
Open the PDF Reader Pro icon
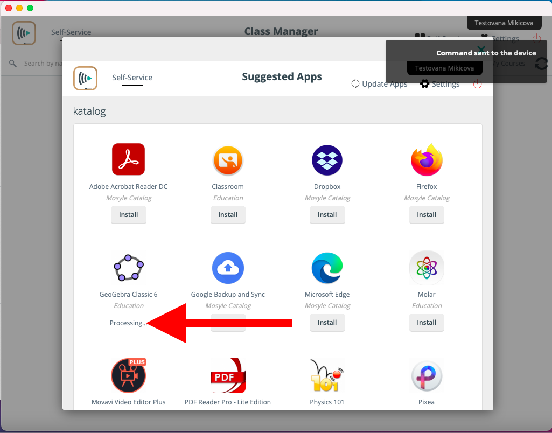pos(228,375)
